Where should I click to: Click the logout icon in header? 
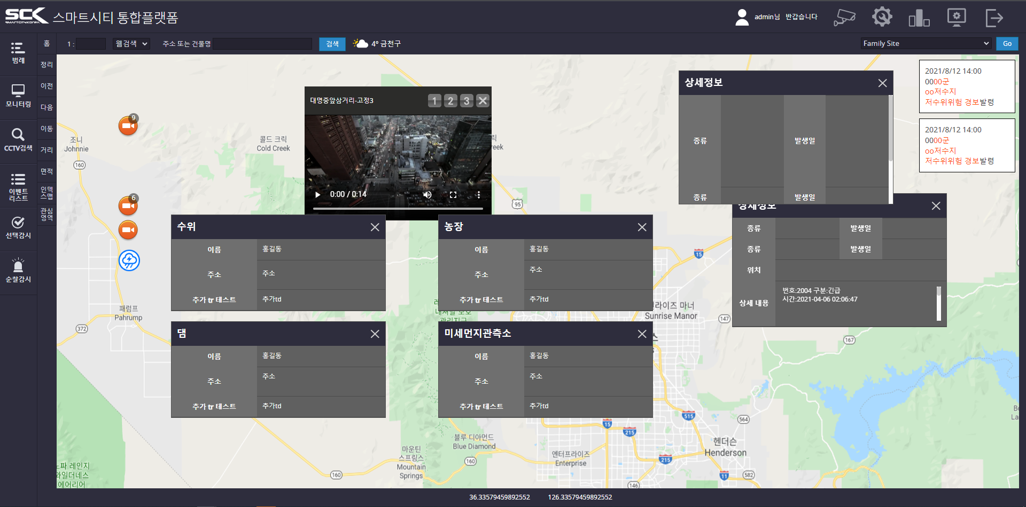click(994, 17)
